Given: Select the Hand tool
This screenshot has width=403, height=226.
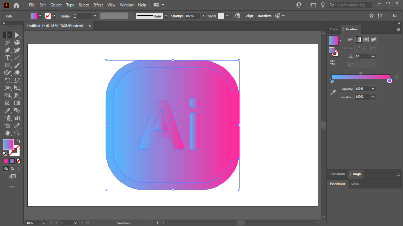Looking at the screenshot, I should tap(8, 133).
